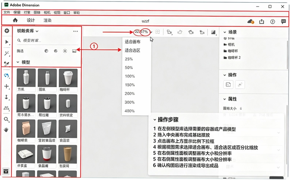The height and width of the screenshot is (180, 290).
Task: Open the camera bookmarks icon
Action: [169, 32]
